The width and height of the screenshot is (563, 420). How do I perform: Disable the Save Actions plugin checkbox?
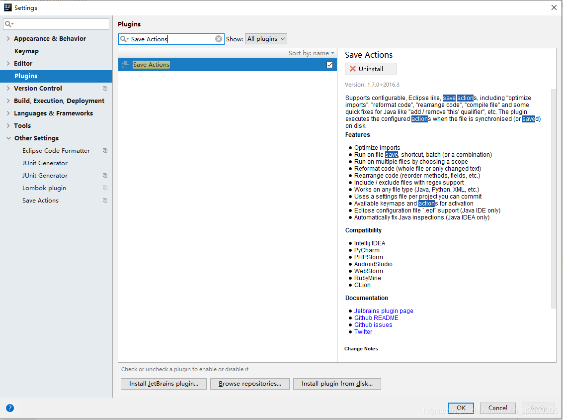click(x=329, y=65)
